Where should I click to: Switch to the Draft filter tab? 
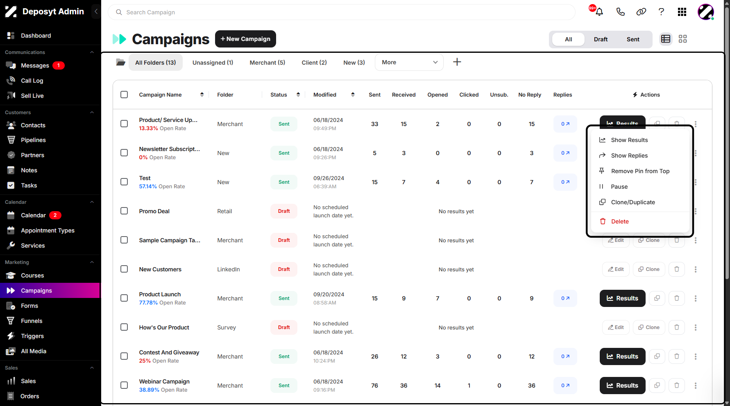601,39
